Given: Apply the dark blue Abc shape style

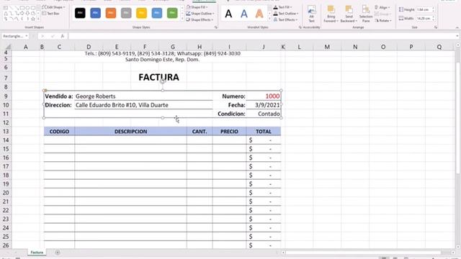Looking at the screenshot, I should point(95,13).
